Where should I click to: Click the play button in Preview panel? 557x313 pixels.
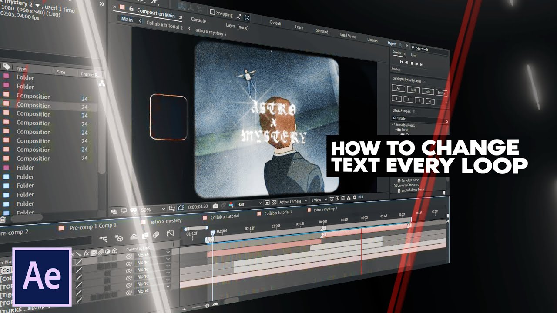pos(412,63)
